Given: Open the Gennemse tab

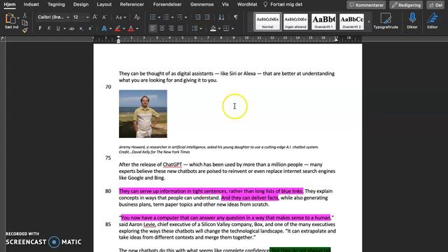Looking at the screenshot, I should (202, 4).
